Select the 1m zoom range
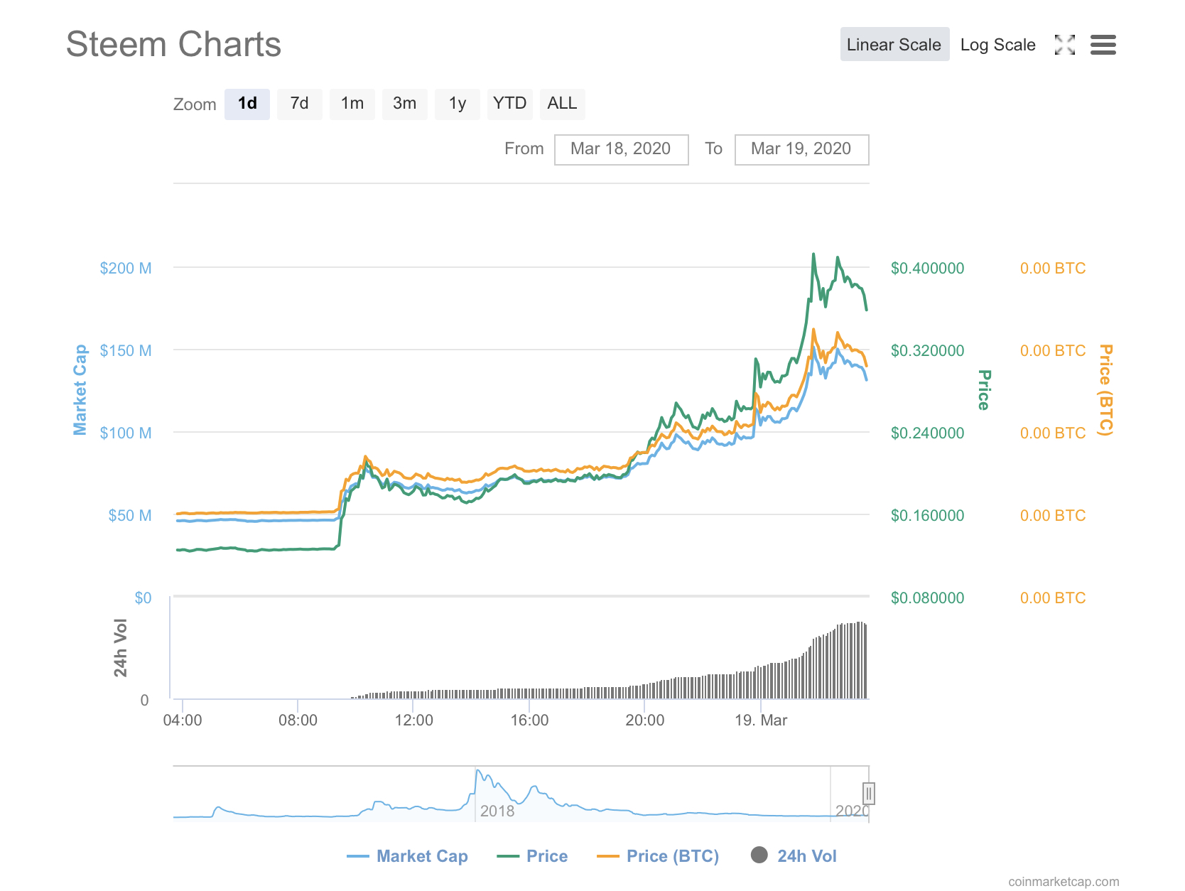The image size is (1185, 891). coord(352,104)
